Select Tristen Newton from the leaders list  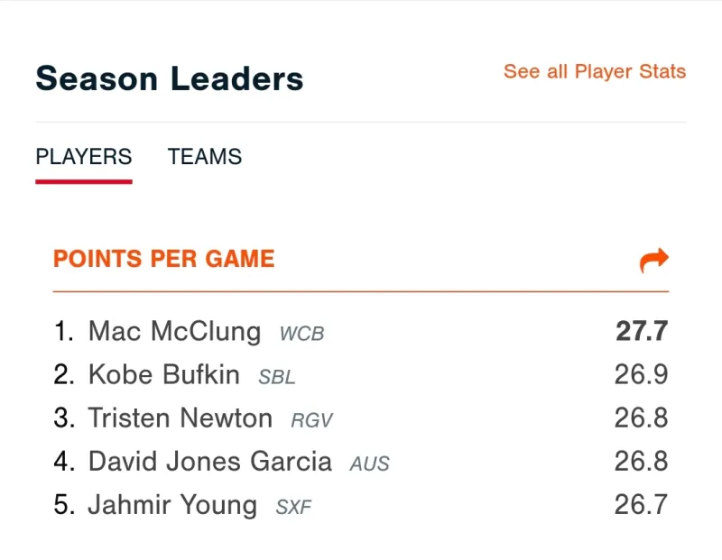pos(180,418)
